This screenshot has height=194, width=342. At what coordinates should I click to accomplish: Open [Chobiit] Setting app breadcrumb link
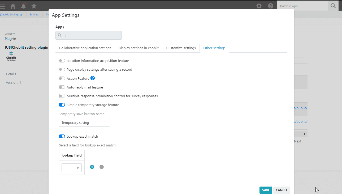[x=11, y=15]
